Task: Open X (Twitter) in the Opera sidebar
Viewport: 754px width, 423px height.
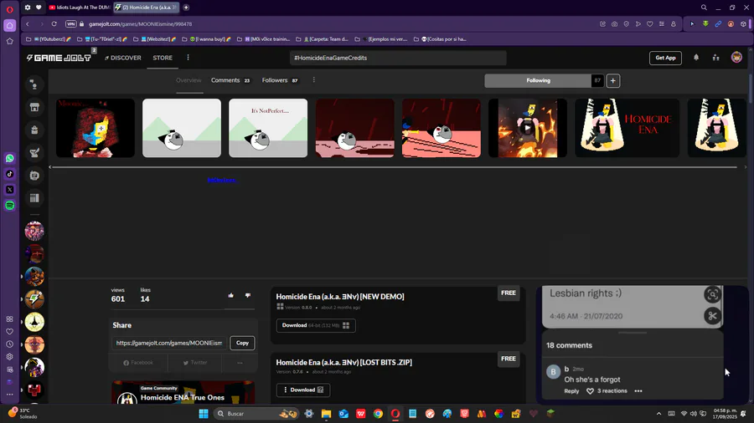Action: (9, 190)
